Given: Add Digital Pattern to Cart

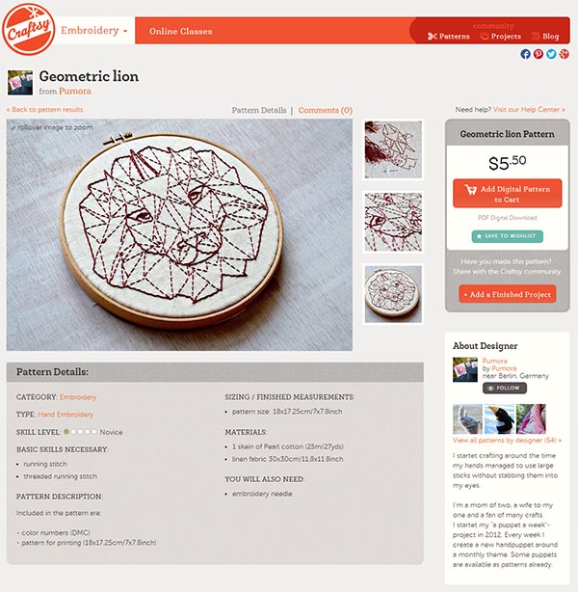Looking at the screenshot, I should [507, 194].
